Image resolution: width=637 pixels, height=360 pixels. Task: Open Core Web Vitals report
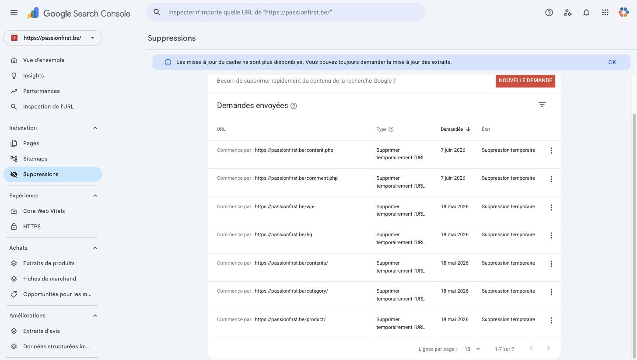click(x=52, y=211)
